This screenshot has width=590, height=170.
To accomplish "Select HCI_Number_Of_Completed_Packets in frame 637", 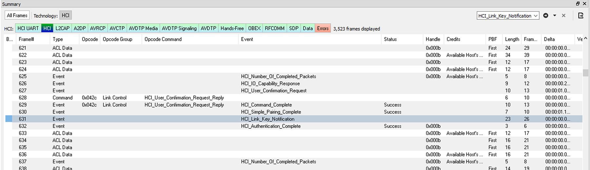I will coord(278,161).
